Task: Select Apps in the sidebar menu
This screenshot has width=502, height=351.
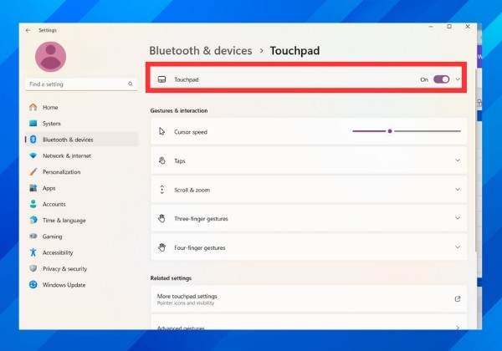Action: pyautogui.click(x=49, y=188)
